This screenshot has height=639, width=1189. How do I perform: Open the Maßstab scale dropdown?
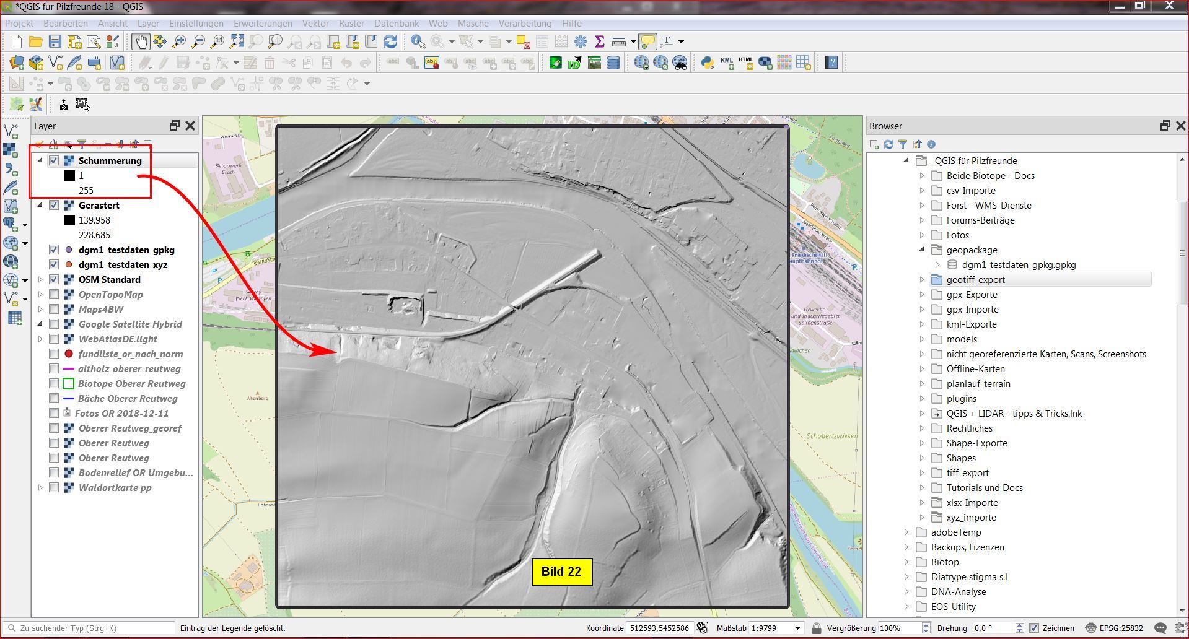pyautogui.click(x=797, y=628)
